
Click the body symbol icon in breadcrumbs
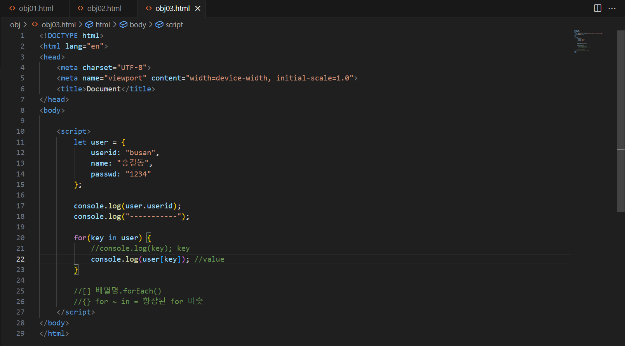click(124, 24)
